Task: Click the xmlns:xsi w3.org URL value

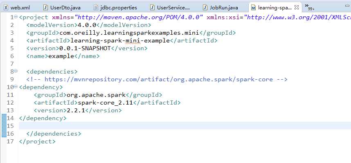Action: [x=297, y=17]
